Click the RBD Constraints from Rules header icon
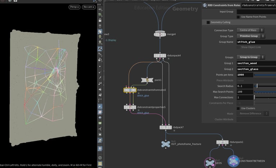 [205, 5]
